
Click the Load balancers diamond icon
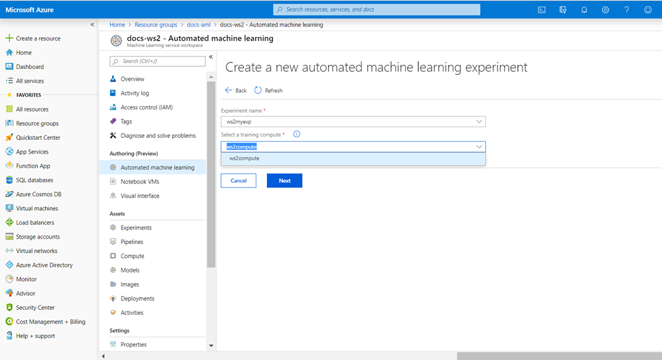coord(9,222)
